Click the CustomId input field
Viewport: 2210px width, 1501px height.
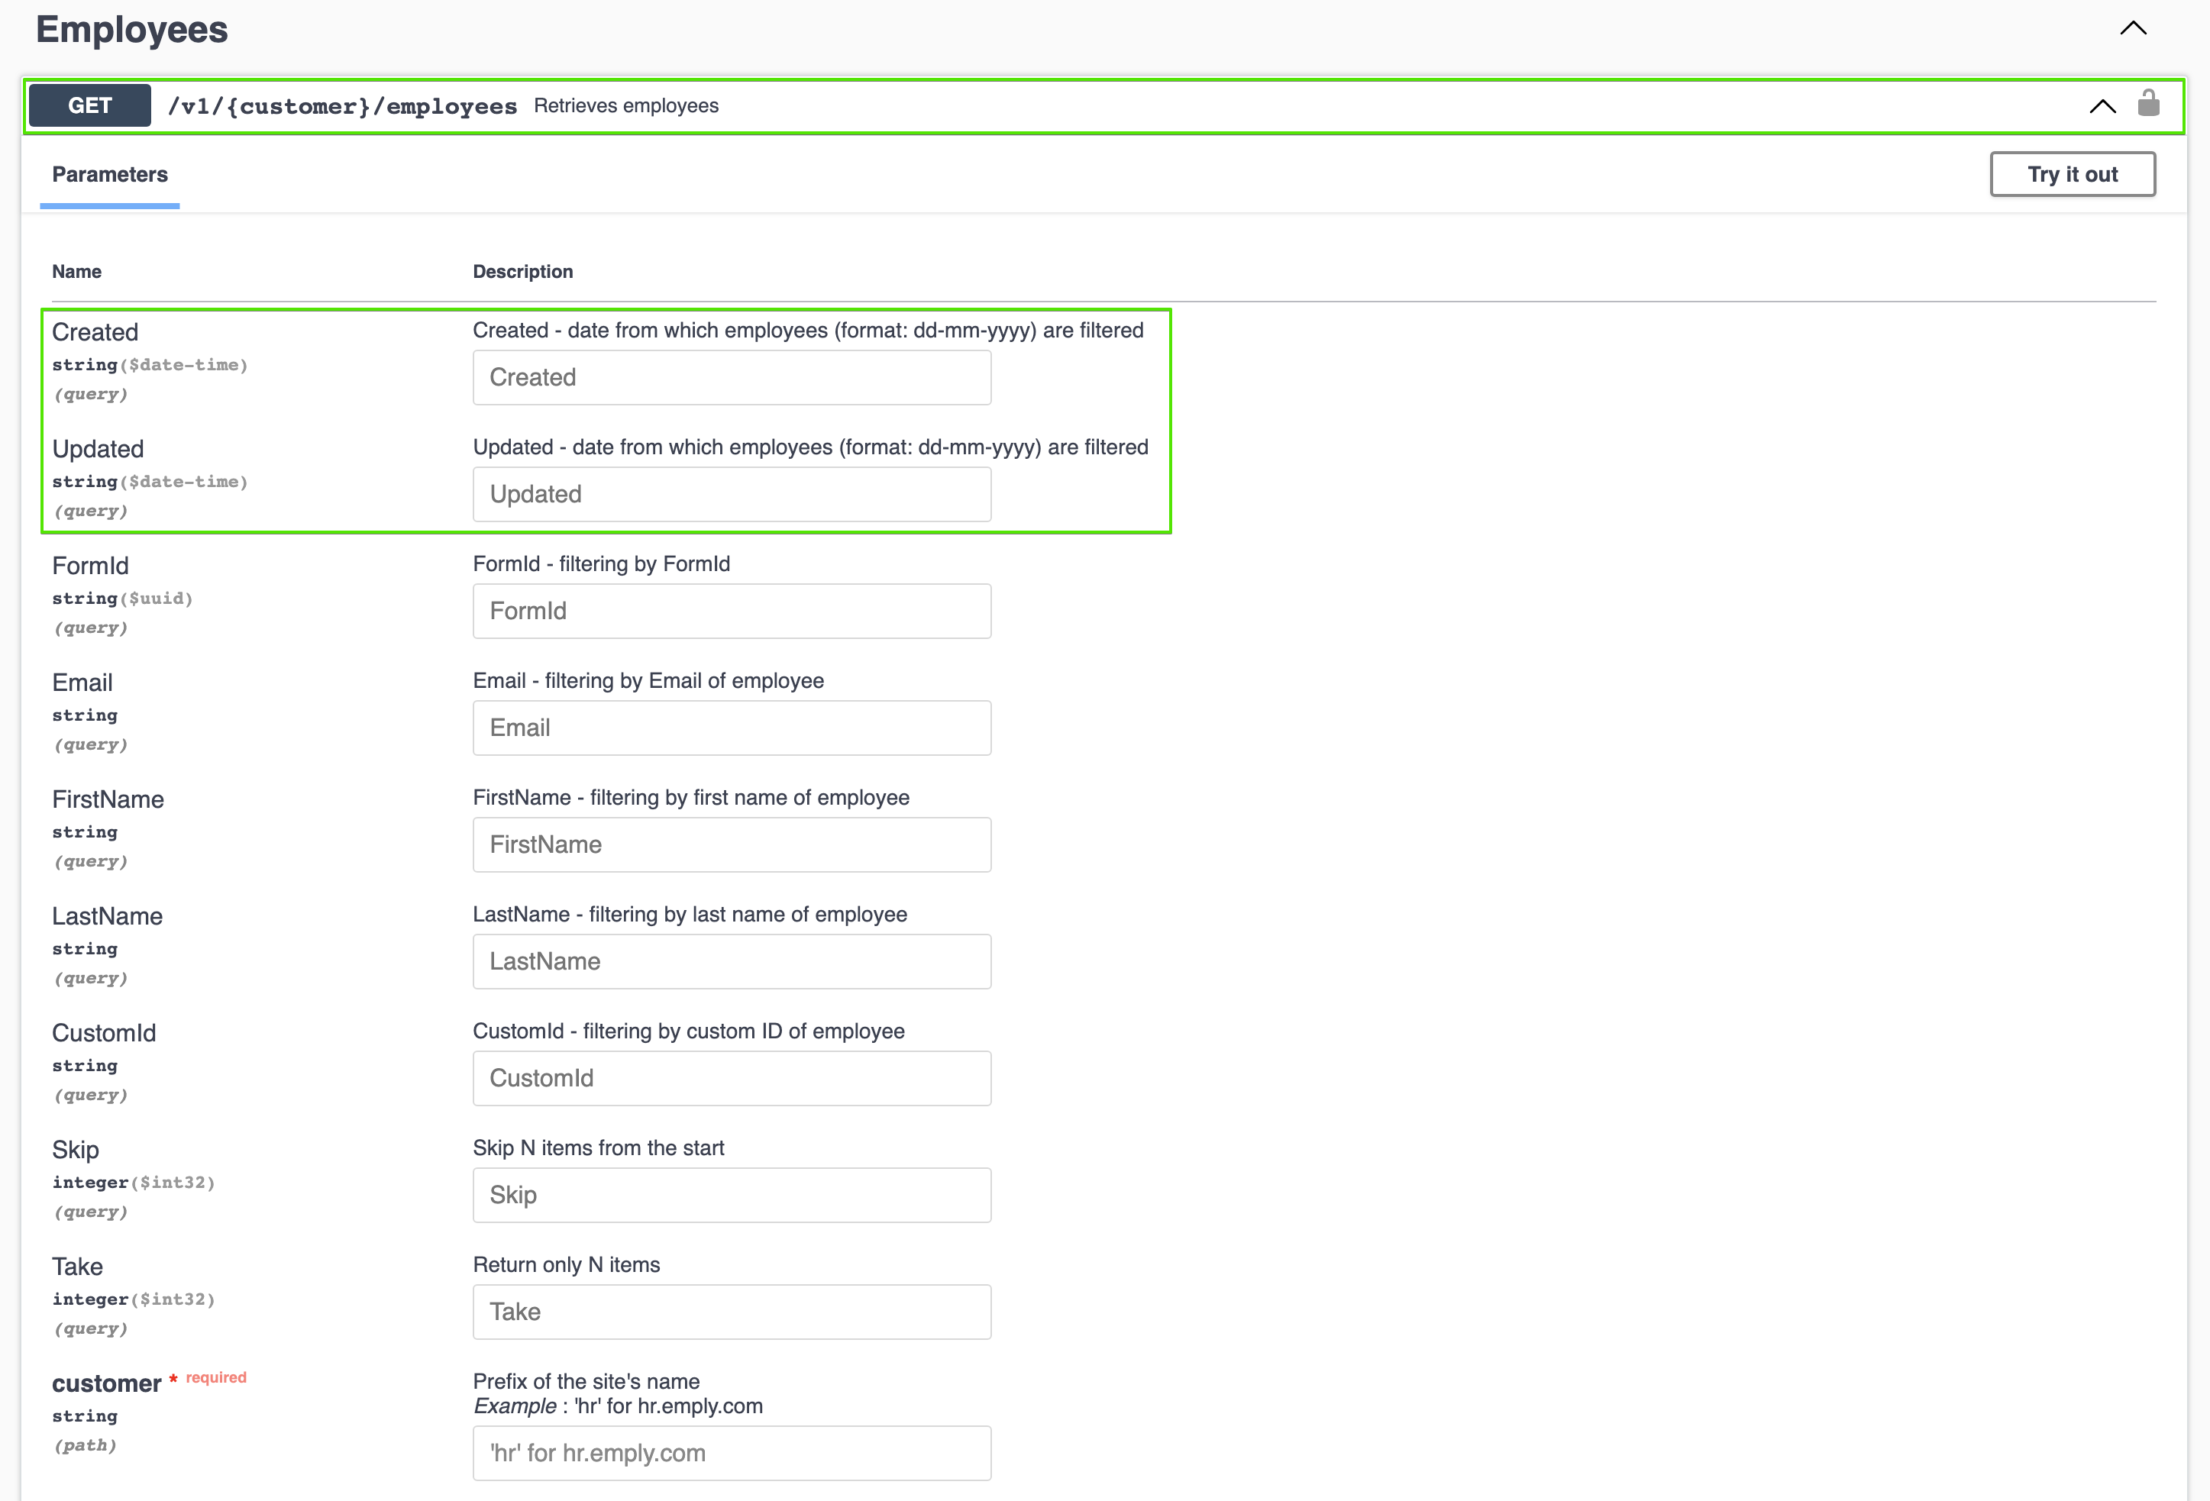click(732, 1079)
